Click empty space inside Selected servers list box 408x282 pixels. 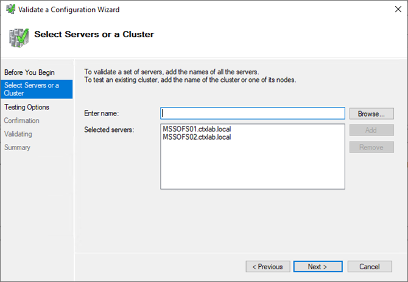pos(253,167)
